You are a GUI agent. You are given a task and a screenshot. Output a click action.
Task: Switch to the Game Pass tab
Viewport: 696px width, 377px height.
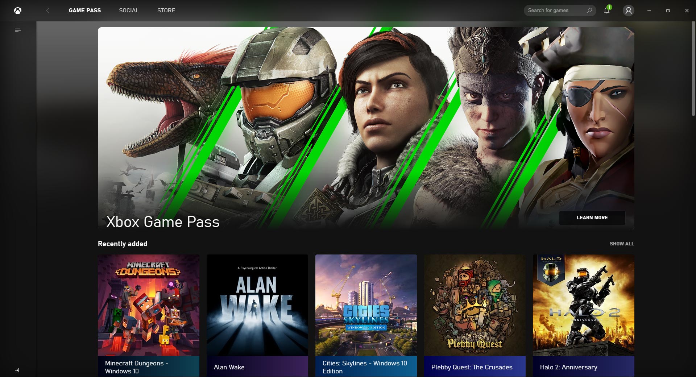point(85,11)
